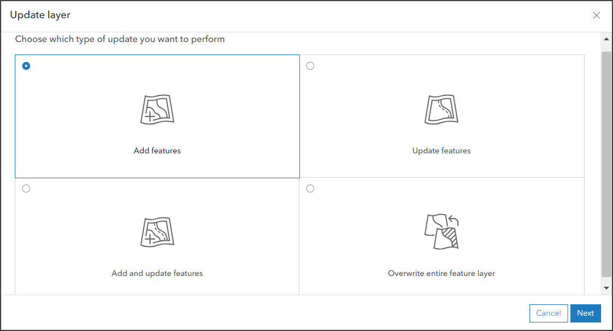This screenshot has height=331, width=613.
Task: Click the Choose which type of update heading
Action: (120, 40)
